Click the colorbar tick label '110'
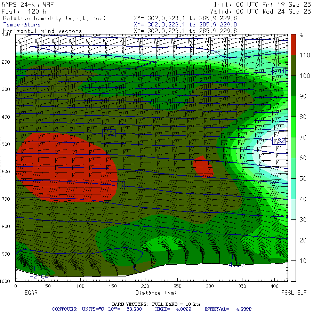 305,55
